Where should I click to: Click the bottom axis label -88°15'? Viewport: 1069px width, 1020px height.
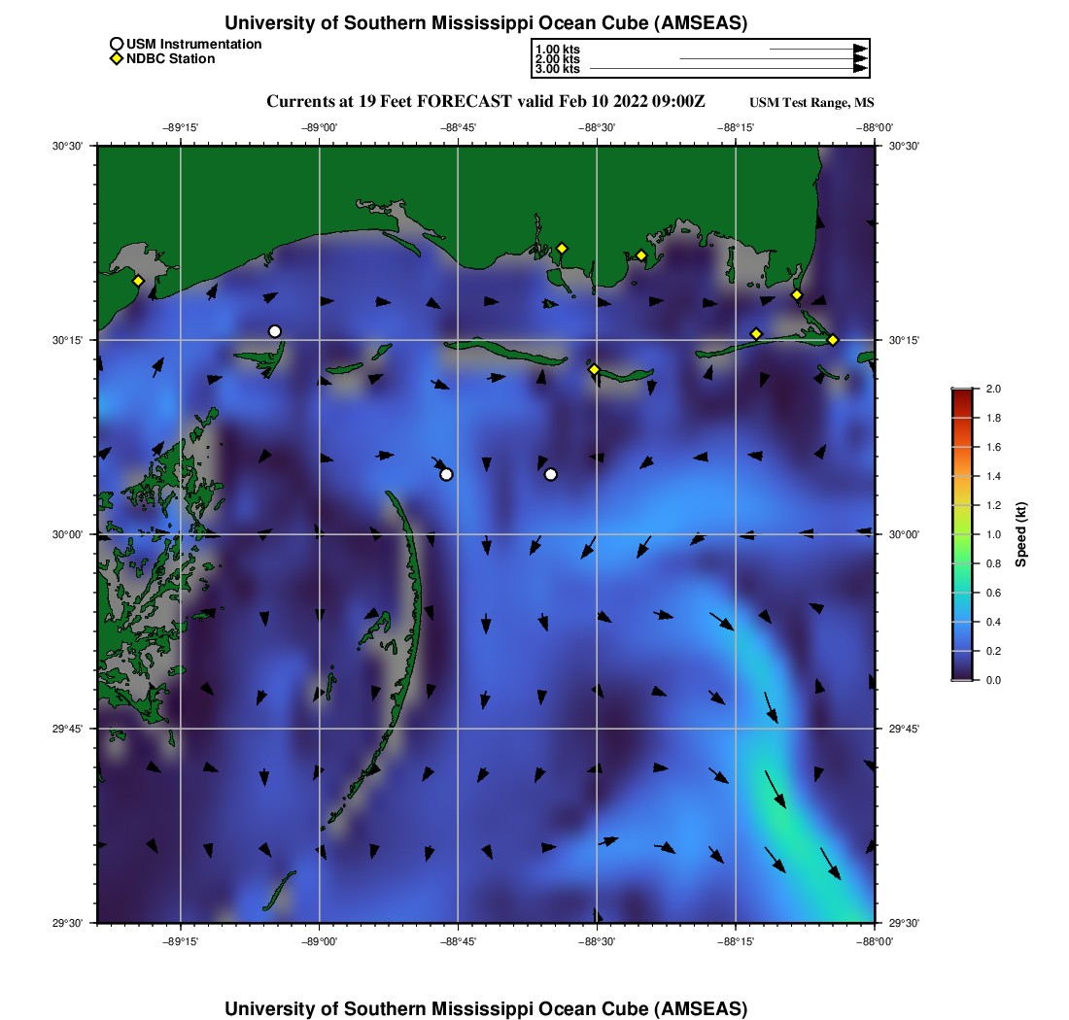[736, 941]
